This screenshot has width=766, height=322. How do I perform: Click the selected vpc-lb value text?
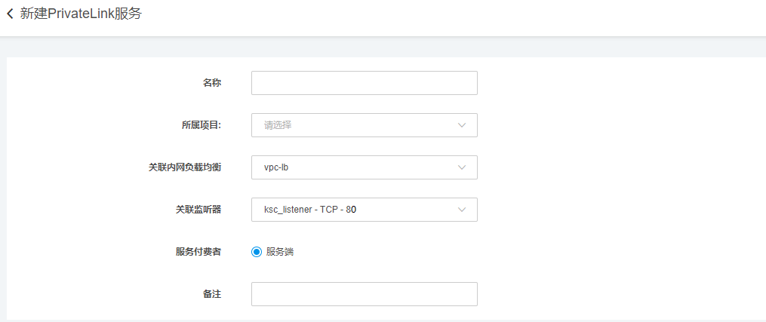click(x=276, y=167)
